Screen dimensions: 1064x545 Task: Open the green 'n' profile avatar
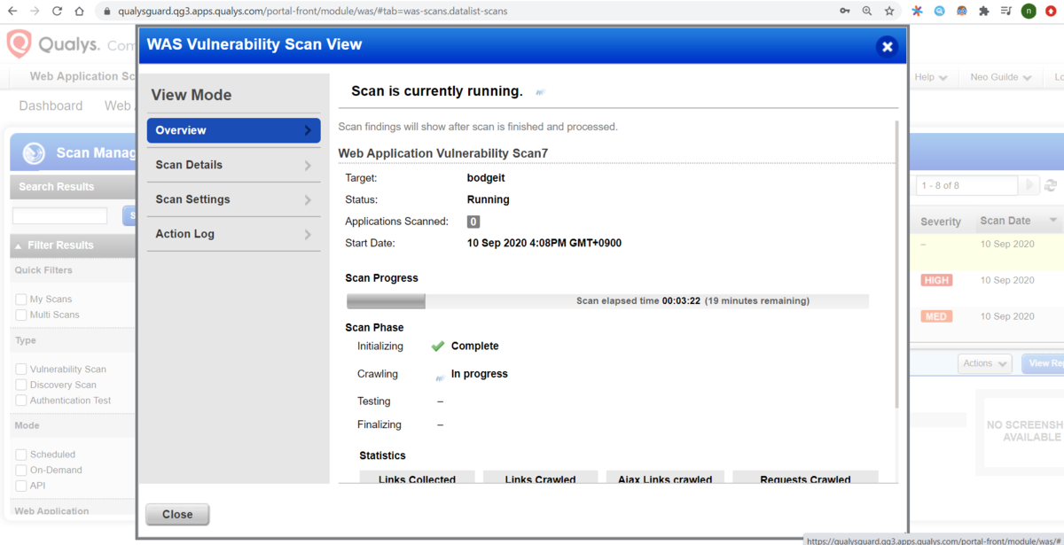point(1029,12)
